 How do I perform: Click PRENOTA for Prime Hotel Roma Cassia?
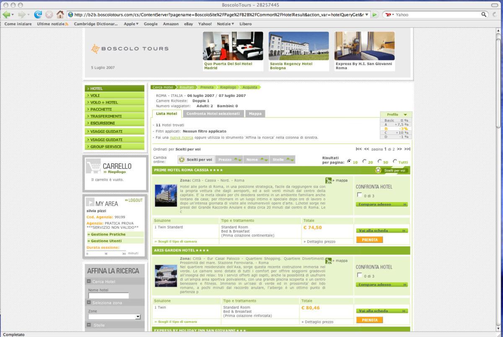click(x=369, y=240)
